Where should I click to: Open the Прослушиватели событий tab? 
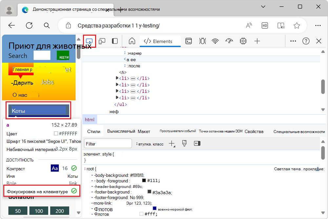[x=177, y=131]
